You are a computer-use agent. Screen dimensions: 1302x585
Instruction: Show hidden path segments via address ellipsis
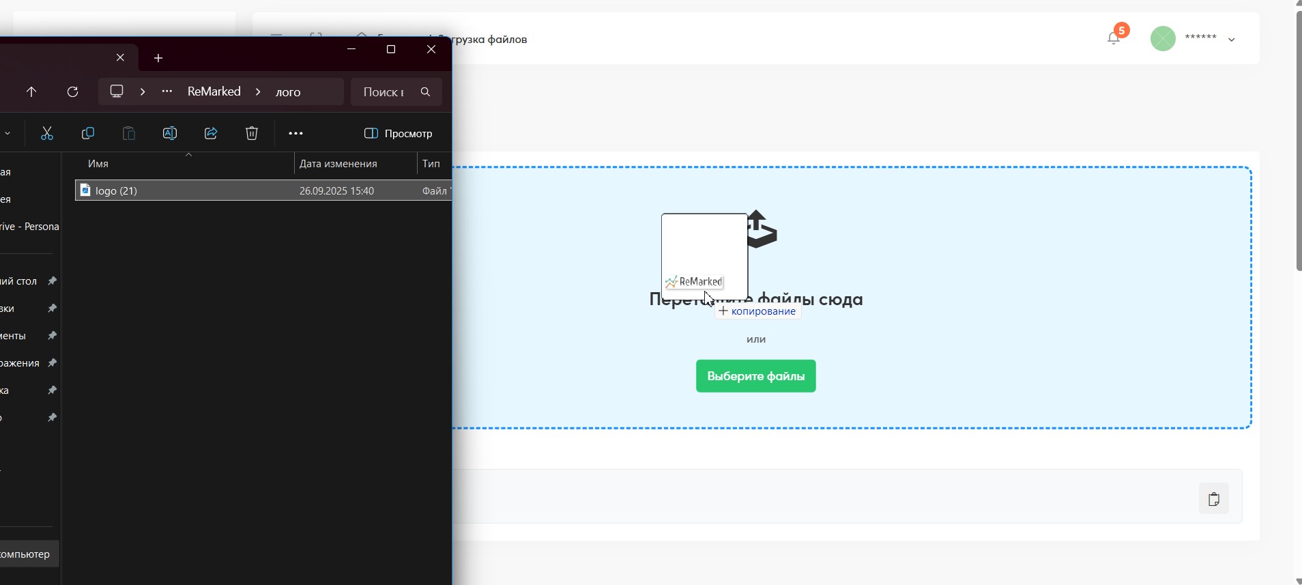tap(167, 91)
